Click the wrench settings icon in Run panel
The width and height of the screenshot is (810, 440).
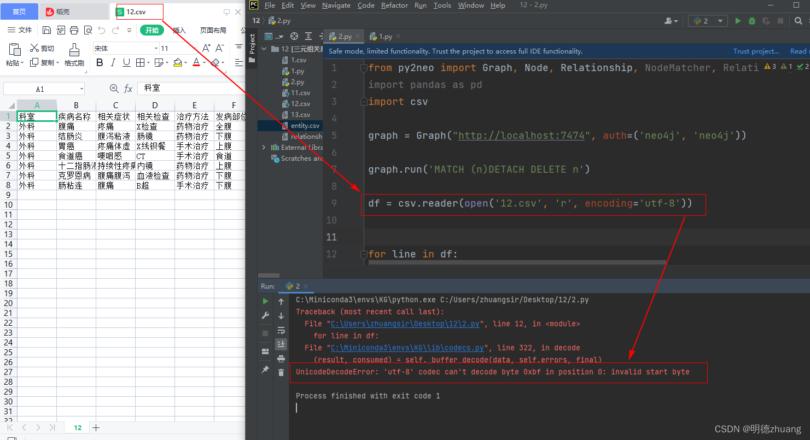point(265,315)
